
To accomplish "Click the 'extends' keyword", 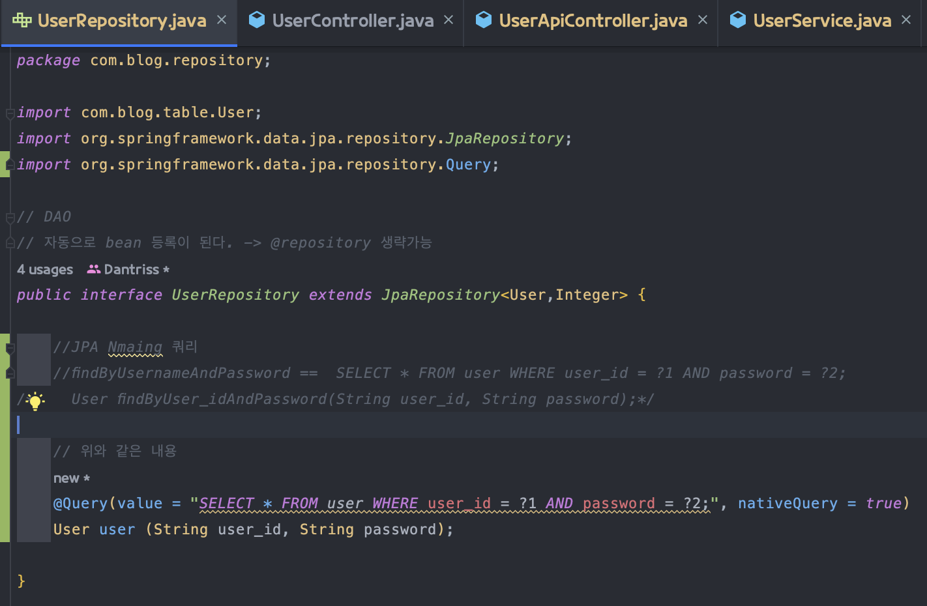I will [x=340, y=295].
